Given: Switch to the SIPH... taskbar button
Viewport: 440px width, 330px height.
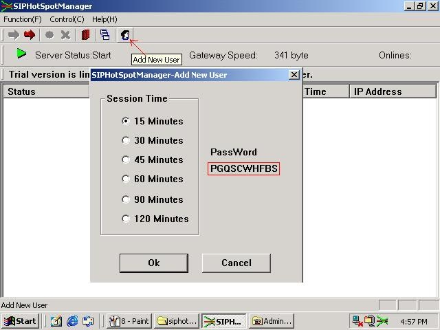Looking at the screenshot, I should click(224, 321).
